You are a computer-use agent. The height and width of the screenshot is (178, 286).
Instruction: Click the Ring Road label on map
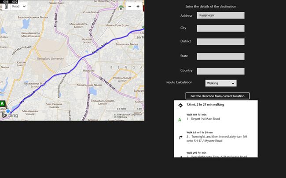coord(56,20)
